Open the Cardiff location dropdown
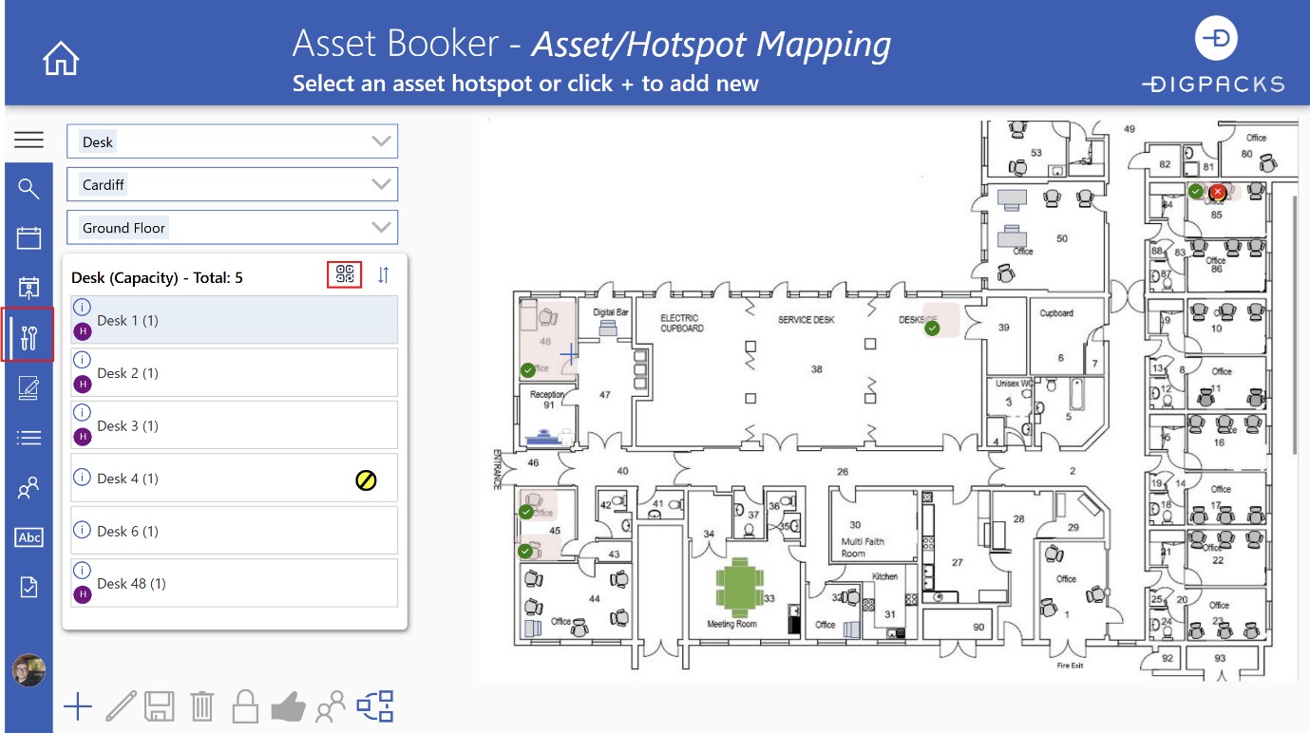 tap(381, 184)
